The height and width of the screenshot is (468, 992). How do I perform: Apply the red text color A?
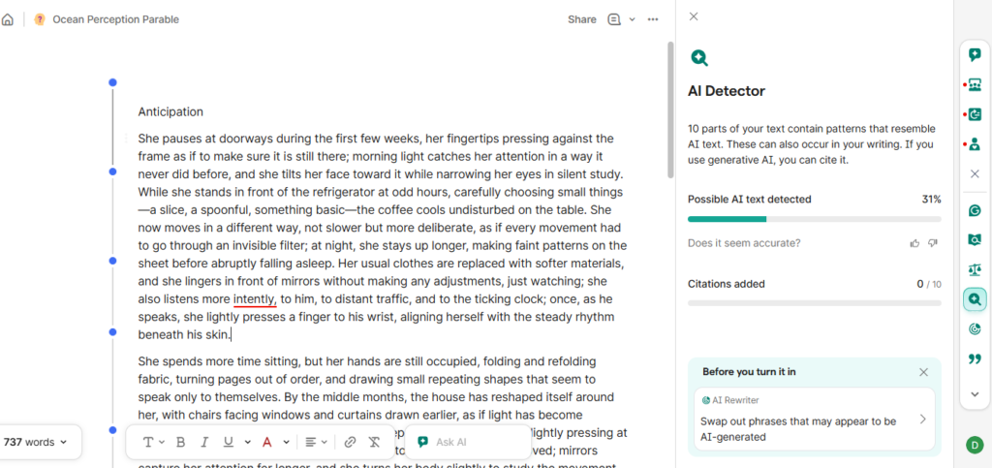267,442
